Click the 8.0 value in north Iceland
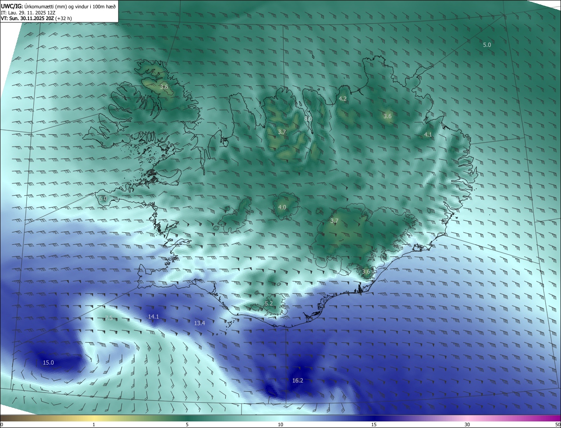Viewport: 561px width, 428px height. point(308,118)
